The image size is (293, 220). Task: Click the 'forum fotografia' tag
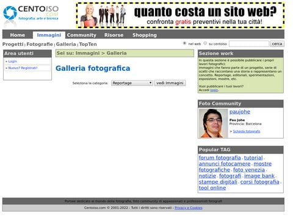pos(220,158)
